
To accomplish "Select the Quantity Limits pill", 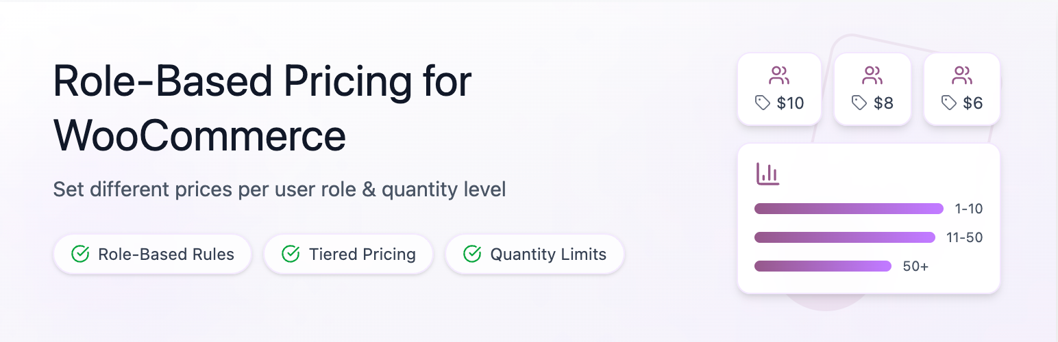I will point(534,254).
